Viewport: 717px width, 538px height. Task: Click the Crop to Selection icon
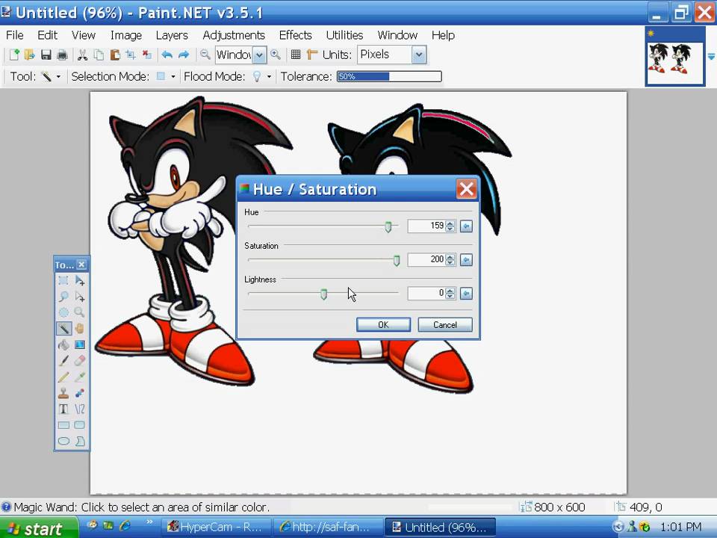click(131, 55)
